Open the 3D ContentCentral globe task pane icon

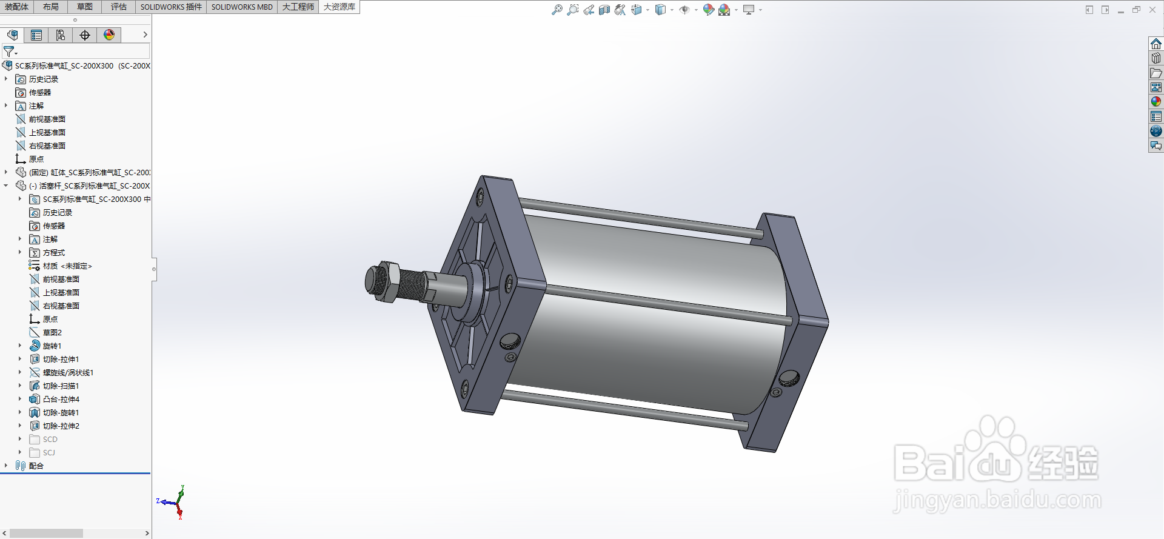[1156, 131]
